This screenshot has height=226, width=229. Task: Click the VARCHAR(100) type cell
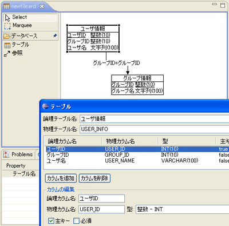pyautogui.click(x=180, y=161)
